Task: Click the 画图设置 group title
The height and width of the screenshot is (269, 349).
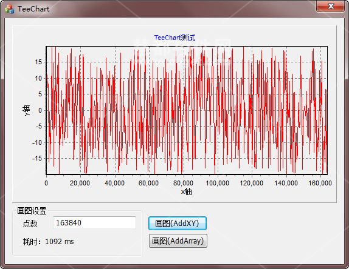Action: tap(32, 211)
